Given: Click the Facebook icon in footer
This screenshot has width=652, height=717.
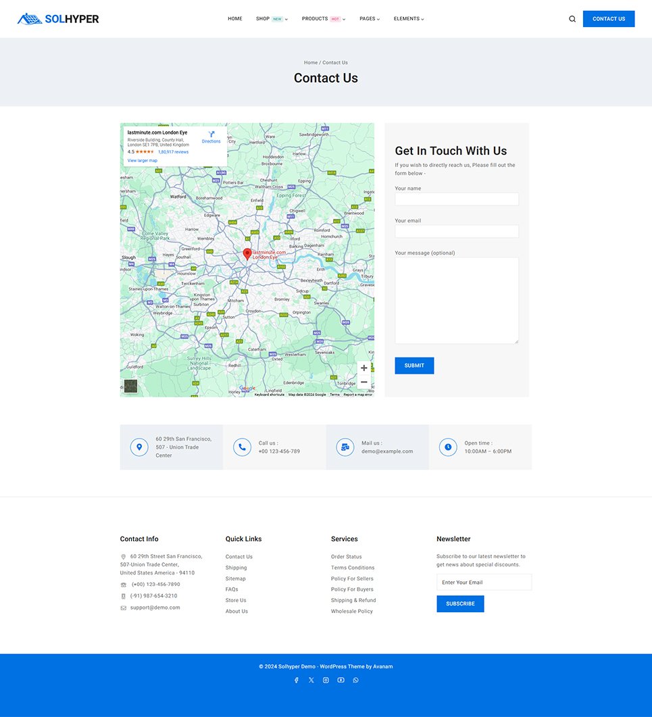Looking at the screenshot, I should (296, 681).
